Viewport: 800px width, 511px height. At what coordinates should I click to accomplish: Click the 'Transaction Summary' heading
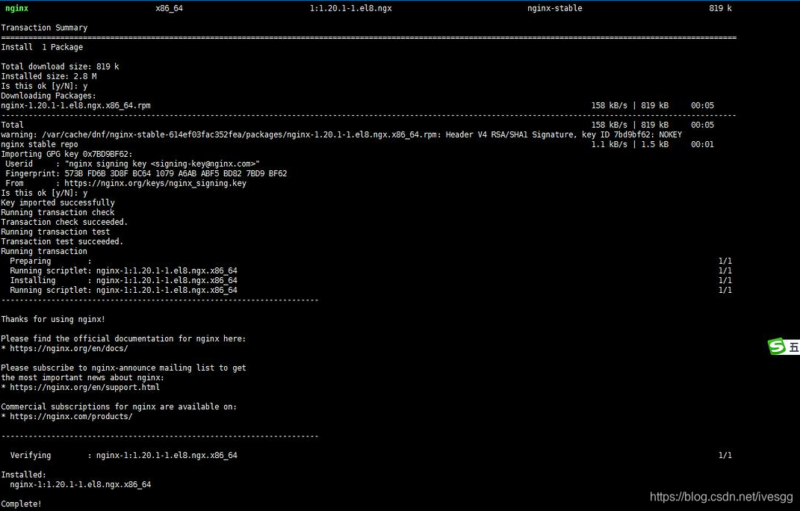44,28
